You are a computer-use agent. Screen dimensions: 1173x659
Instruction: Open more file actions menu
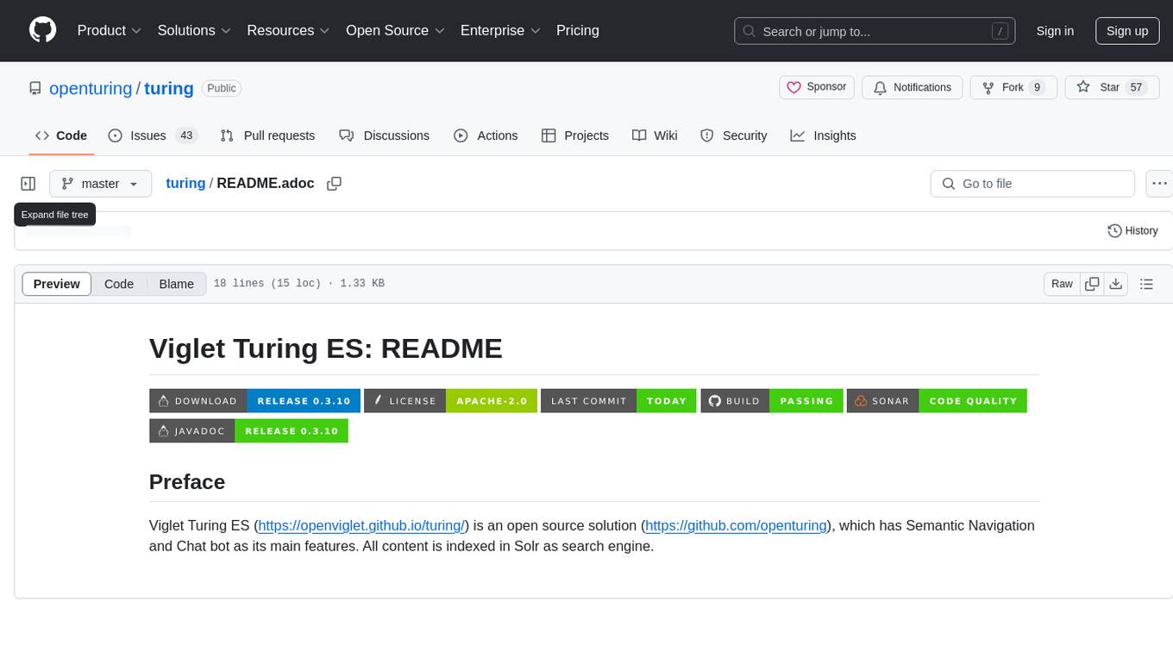click(1160, 184)
